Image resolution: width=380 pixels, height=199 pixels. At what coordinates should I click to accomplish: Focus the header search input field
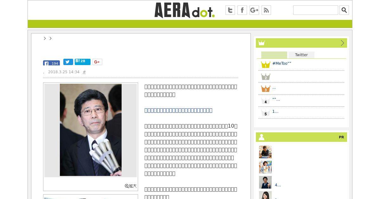(x=316, y=10)
